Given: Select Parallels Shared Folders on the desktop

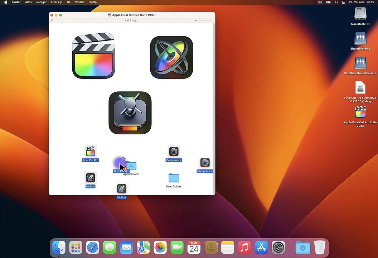Looking at the screenshot, I should tap(360, 63).
